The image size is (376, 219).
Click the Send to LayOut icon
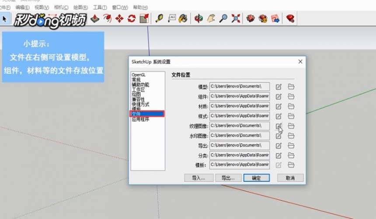[x=275, y=18]
